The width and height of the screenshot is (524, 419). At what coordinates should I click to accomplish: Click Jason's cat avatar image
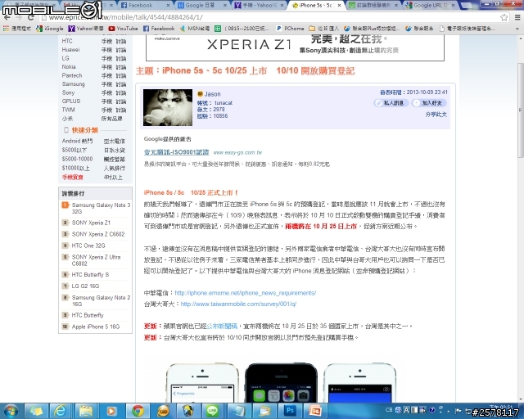[168, 107]
